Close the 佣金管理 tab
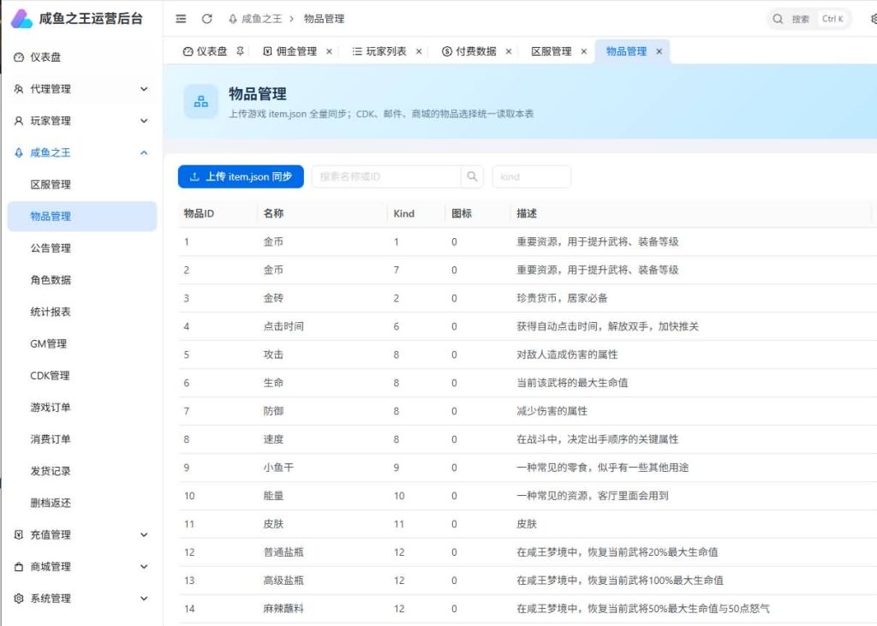Viewport: 877px width, 626px height. tap(330, 51)
